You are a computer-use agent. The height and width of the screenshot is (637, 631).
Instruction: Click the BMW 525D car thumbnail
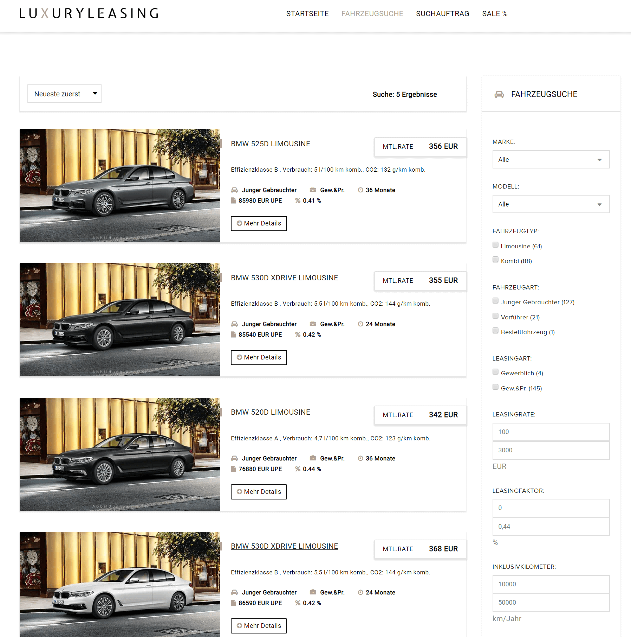coord(120,186)
